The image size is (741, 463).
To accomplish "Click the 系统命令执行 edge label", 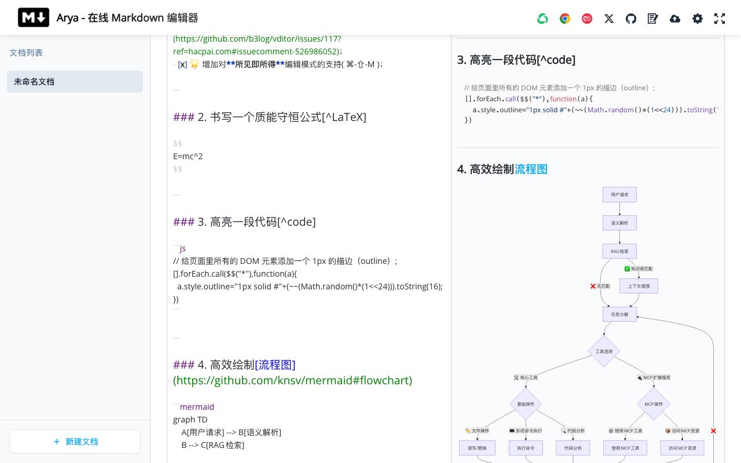I will tap(526, 431).
